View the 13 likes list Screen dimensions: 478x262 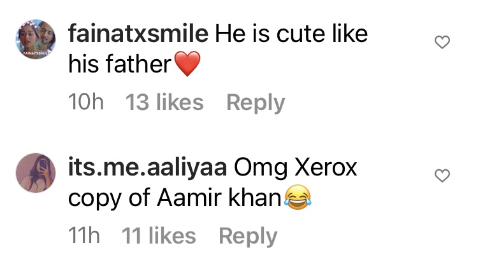click(x=164, y=102)
